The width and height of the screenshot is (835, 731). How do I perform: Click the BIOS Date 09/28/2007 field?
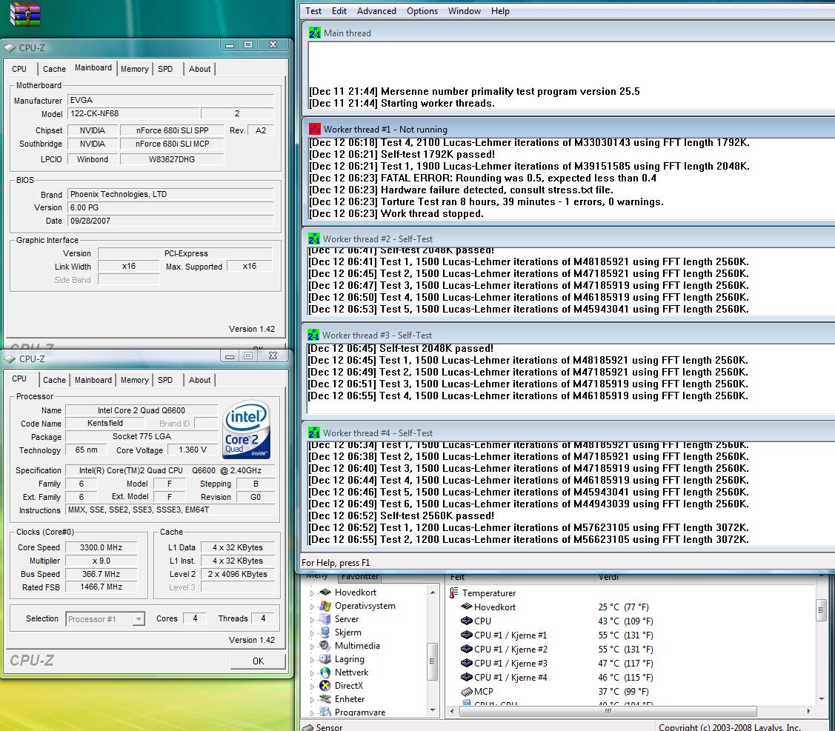click(x=170, y=221)
